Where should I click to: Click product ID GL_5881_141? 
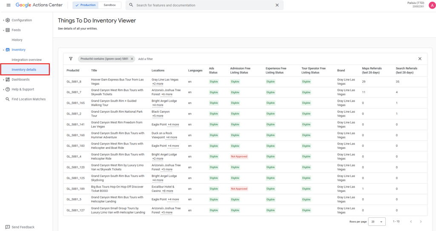pyautogui.click(x=75, y=125)
